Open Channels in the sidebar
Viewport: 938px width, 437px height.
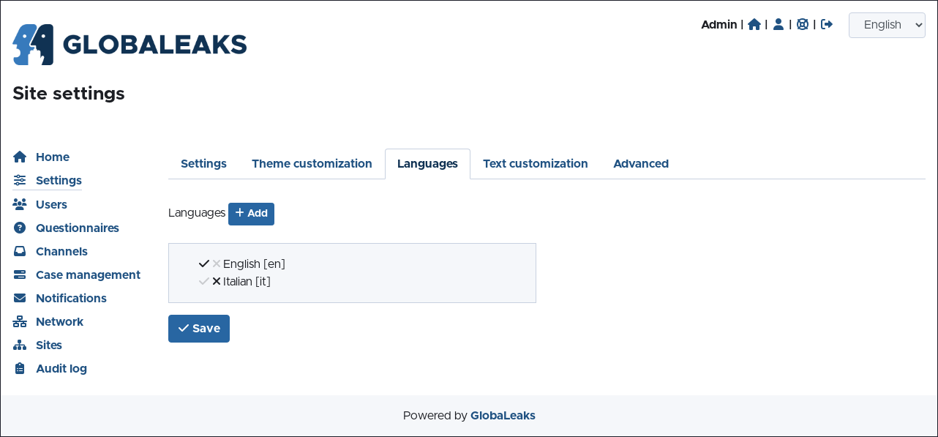tap(61, 251)
